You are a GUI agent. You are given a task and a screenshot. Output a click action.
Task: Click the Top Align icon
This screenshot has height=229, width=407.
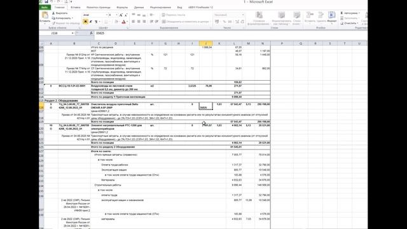pos(134,15)
